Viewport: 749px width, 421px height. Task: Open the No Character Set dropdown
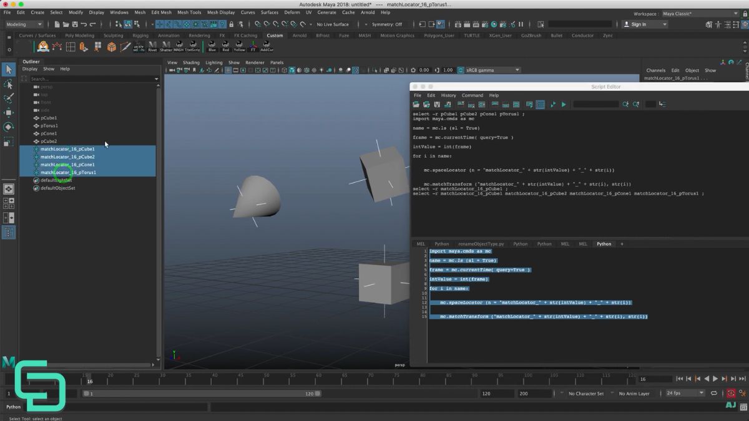(586, 394)
